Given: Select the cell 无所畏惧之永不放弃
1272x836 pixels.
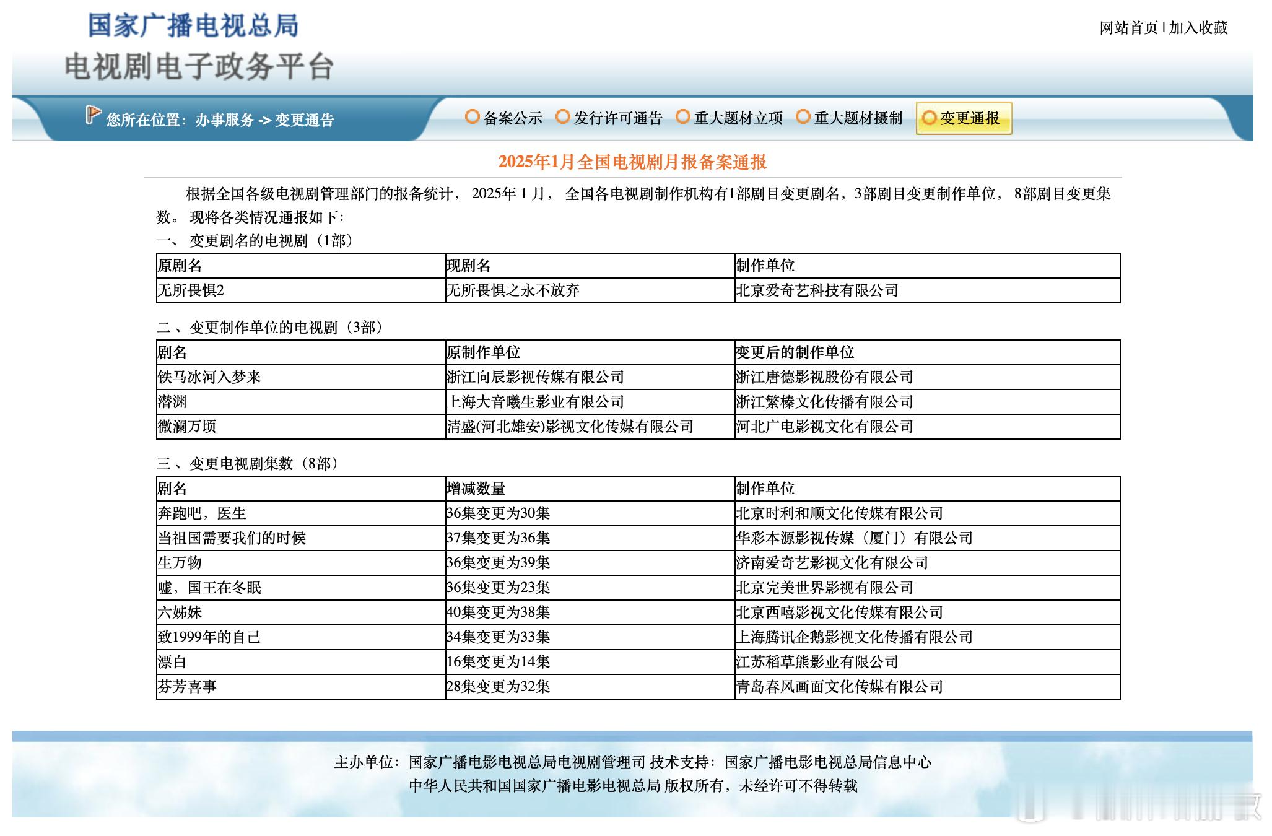Looking at the screenshot, I should tap(590, 290).
